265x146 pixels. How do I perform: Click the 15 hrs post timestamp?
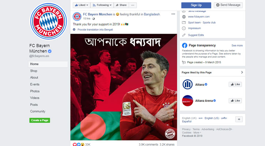(87, 19)
